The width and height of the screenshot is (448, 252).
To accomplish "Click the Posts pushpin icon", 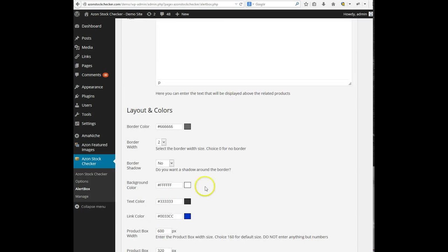I will point(77,38).
